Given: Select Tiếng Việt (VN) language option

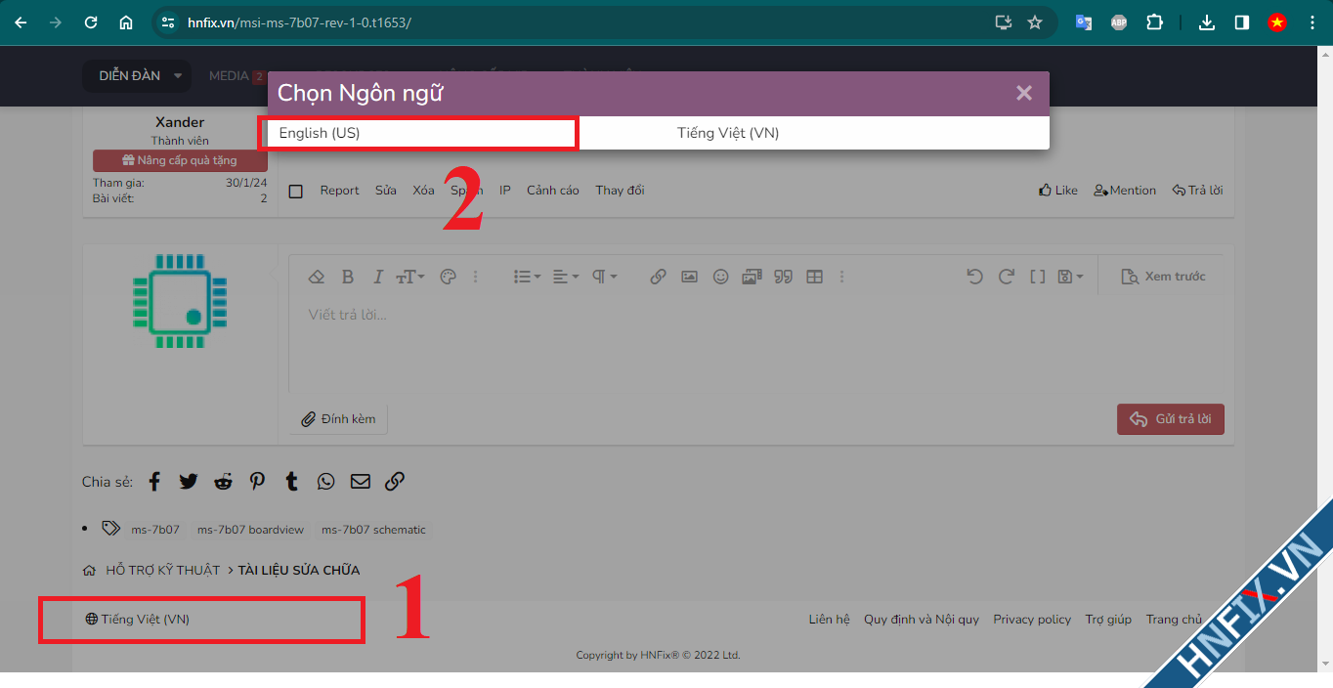Looking at the screenshot, I should [x=728, y=133].
